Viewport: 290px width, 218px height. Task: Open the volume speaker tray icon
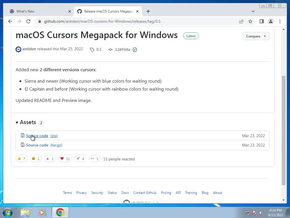pyautogui.click(x=261, y=213)
